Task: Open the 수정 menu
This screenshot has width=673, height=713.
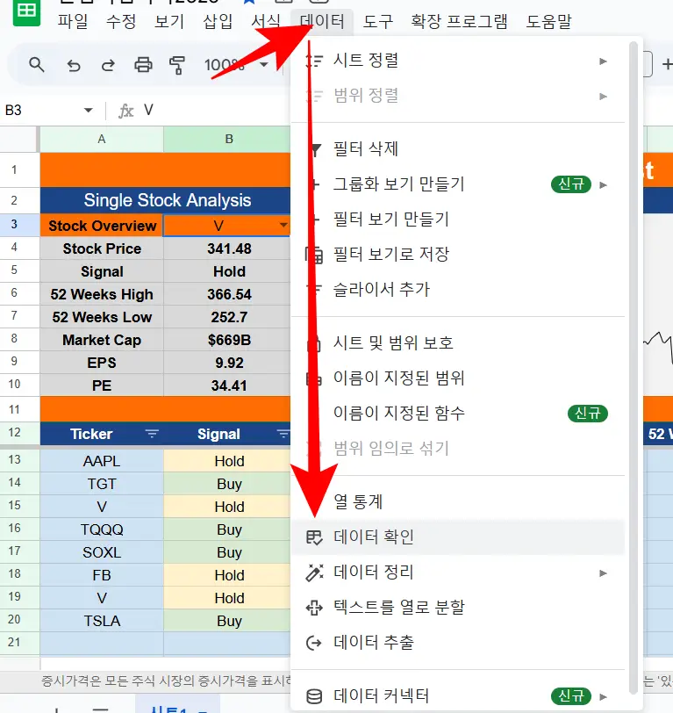Action: (x=121, y=21)
